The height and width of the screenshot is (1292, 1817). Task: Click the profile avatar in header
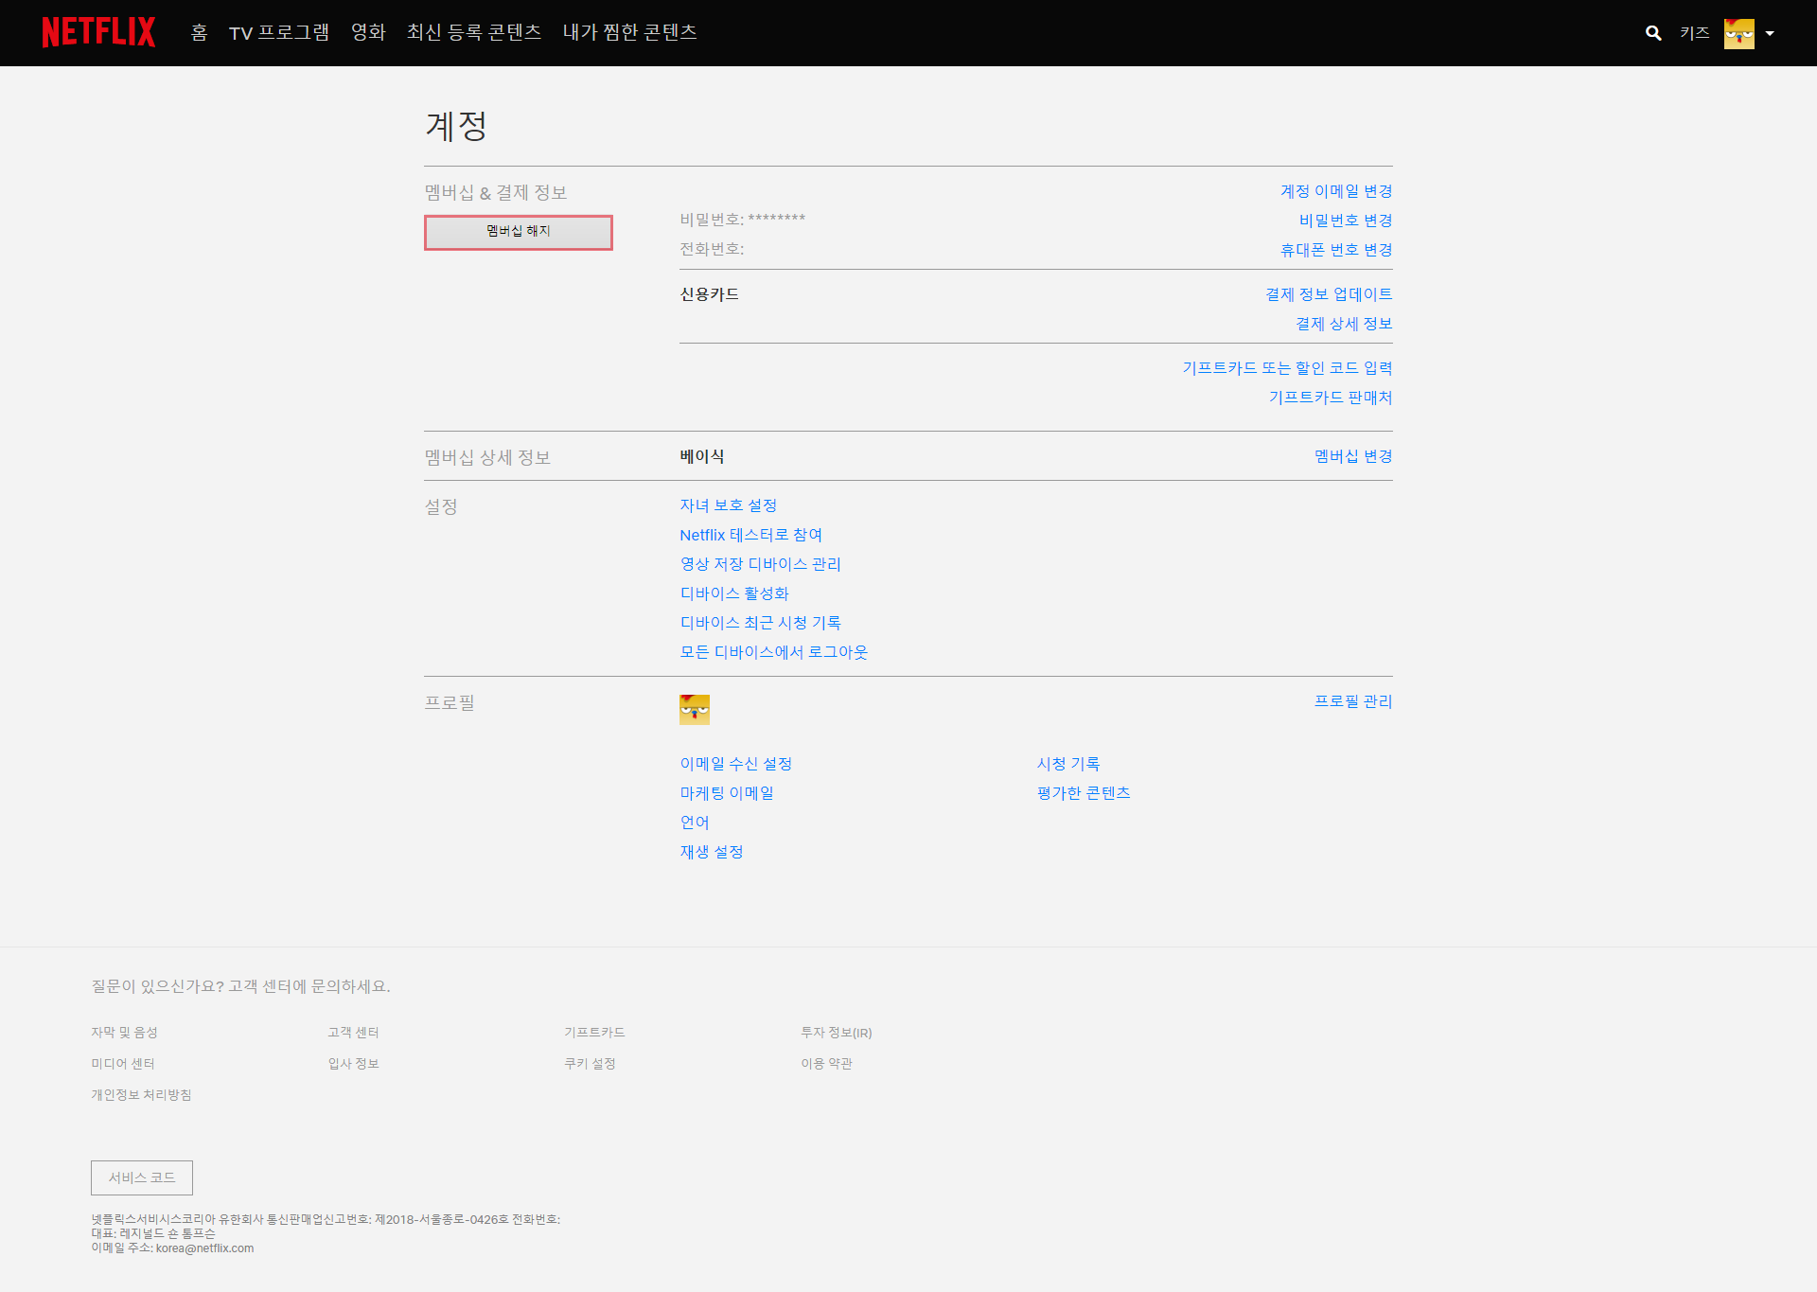coord(1738,33)
